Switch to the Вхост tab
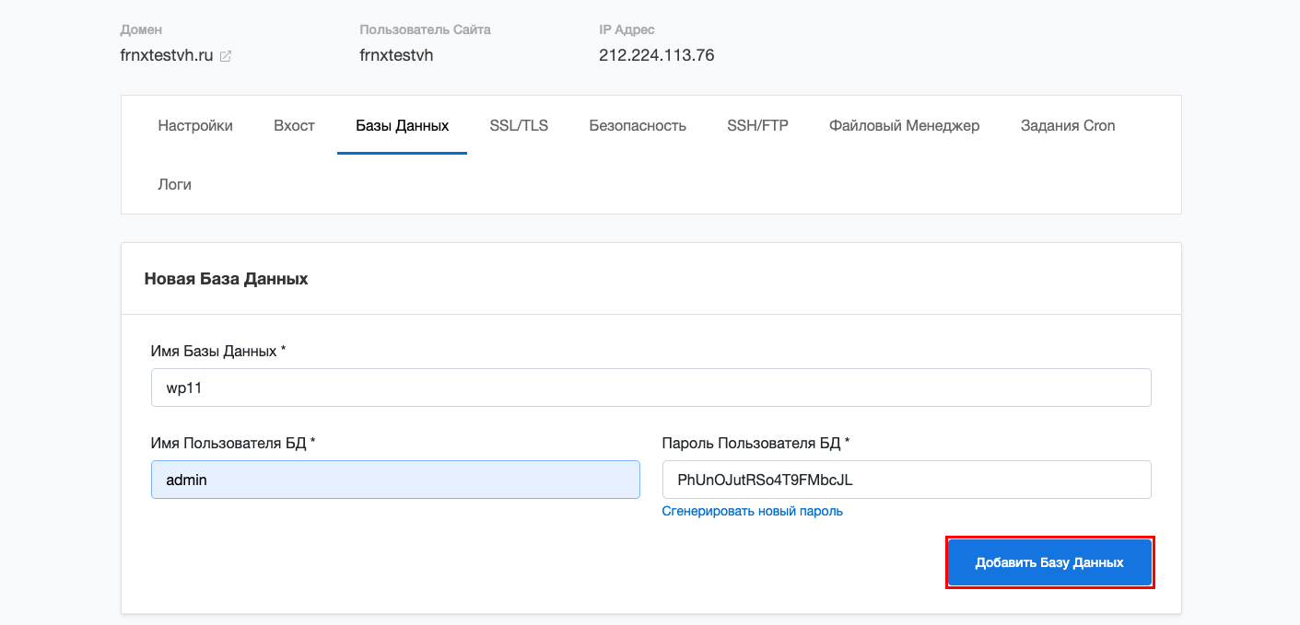 [x=294, y=126]
